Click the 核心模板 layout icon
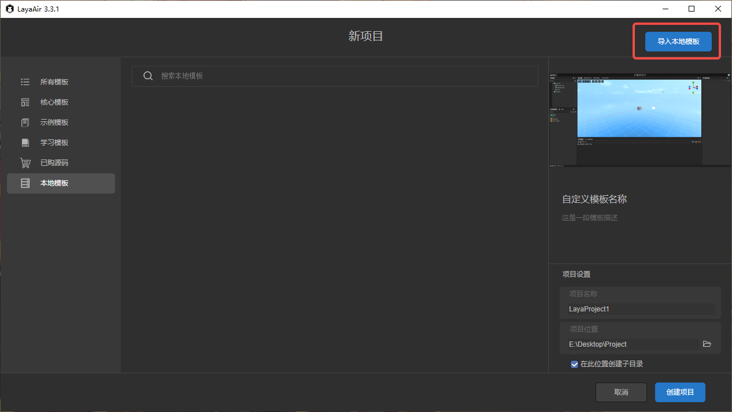 [25, 102]
